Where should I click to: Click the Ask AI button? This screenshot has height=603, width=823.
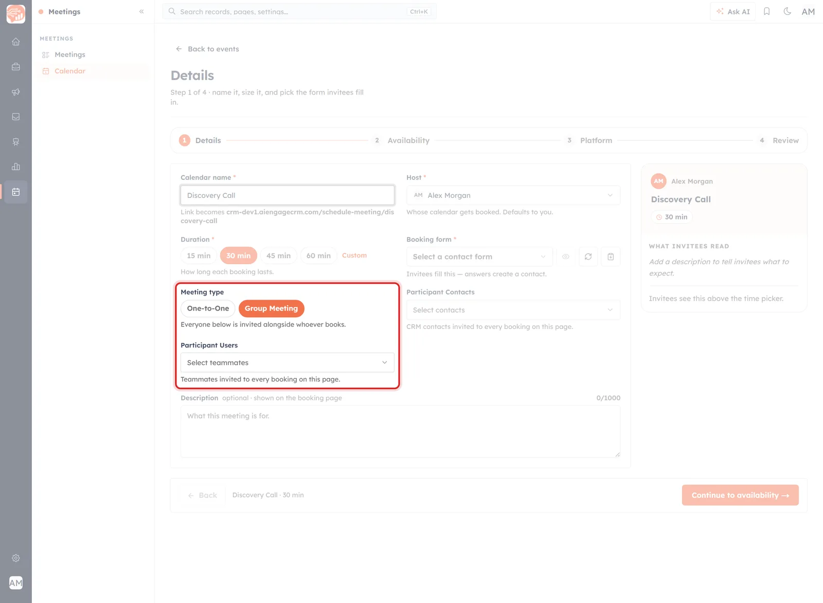tap(733, 11)
